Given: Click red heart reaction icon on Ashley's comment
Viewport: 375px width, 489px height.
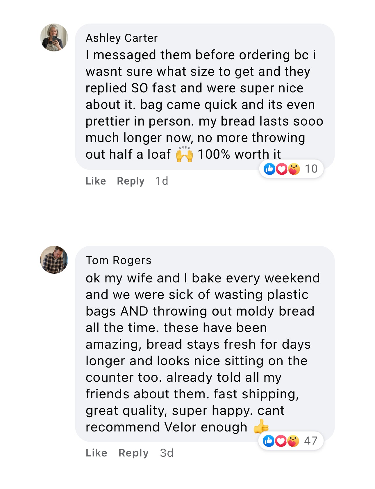Looking at the screenshot, I should pos(282,169).
